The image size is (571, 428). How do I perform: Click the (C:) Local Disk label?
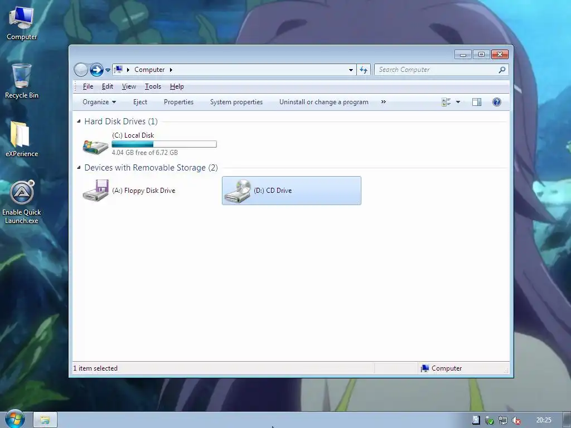(133, 135)
